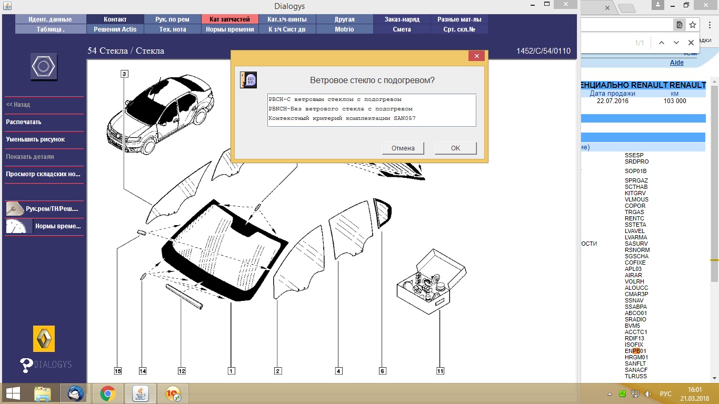The width and height of the screenshot is (719, 404).
Task: Click the wrench icon beside Рук.рем/ТН/Реш
Action: (x=14, y=209)
